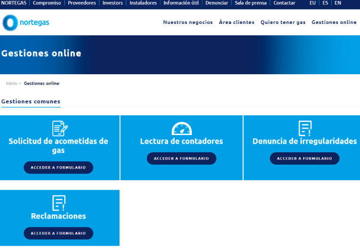
Task: Switch language to ES
Action: [325, 3]
